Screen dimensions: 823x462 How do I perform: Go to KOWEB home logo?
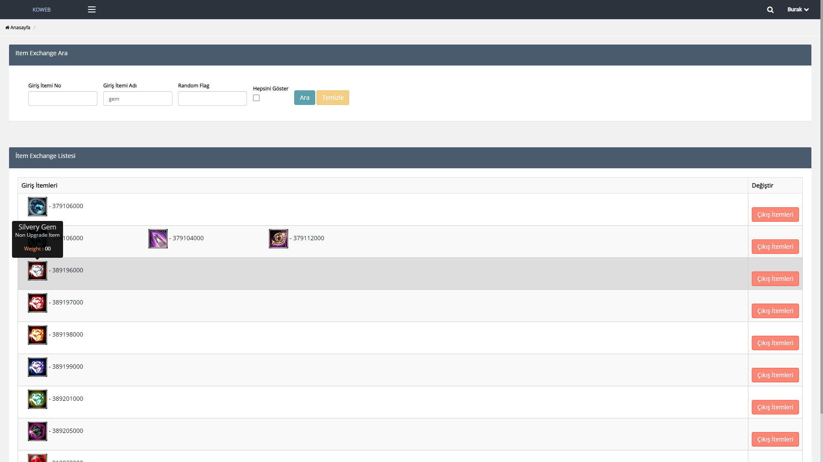(42, 9)
